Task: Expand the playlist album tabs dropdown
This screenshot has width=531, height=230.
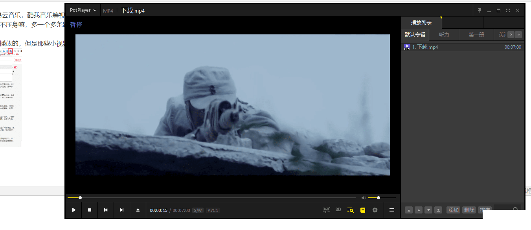Action: 519,35
